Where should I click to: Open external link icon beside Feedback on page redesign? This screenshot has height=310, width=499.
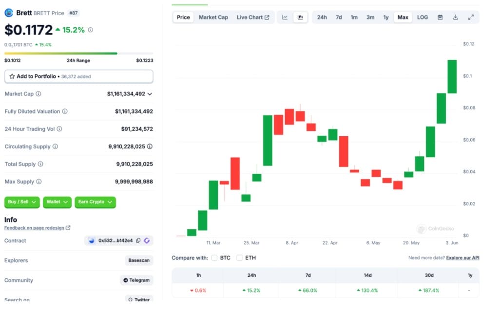point(68,228)
